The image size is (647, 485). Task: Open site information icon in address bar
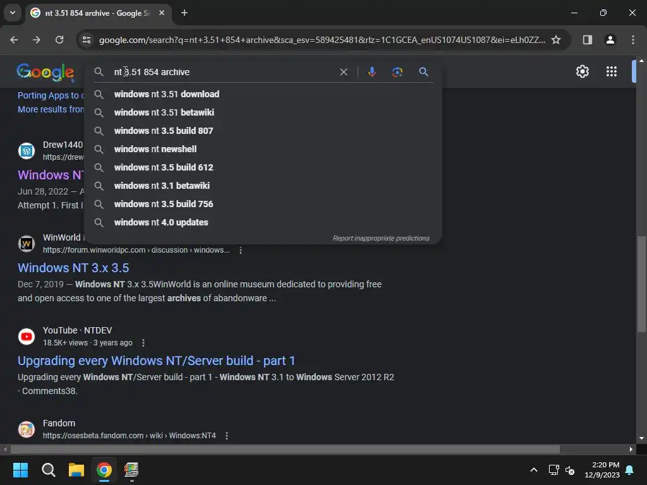86,40
